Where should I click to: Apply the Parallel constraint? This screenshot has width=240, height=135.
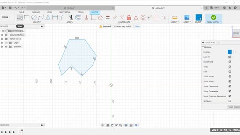115,18
